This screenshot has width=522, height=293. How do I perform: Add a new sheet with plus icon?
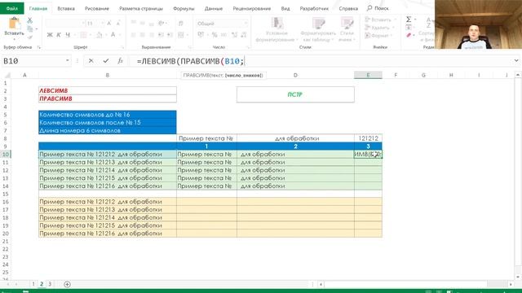click(67, 284)
